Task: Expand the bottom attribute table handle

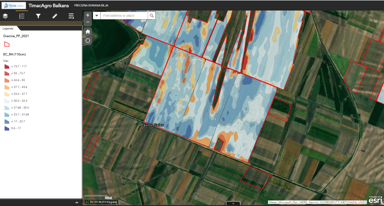Action: click(233, 203)
